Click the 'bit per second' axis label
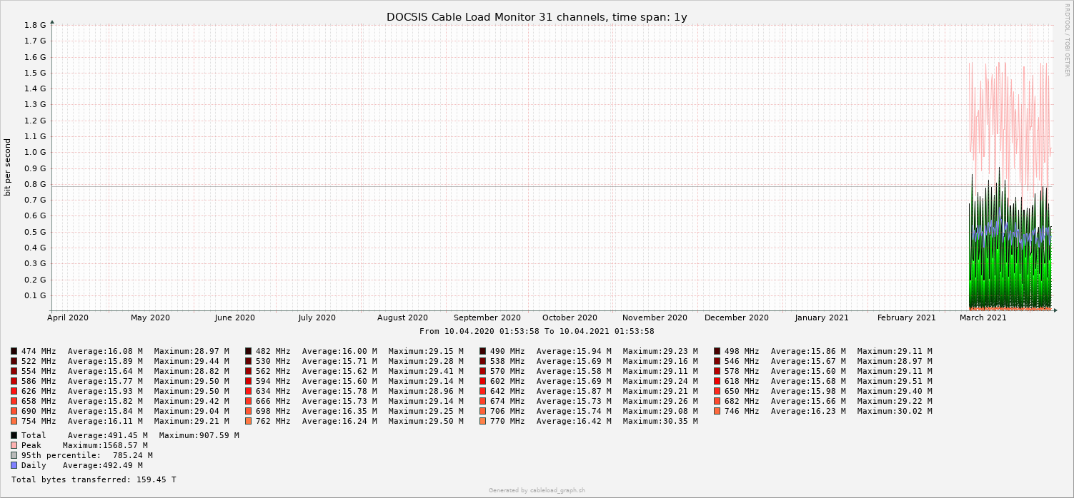This screenshot has height=498, width=1074. click(x=8, y=167)
